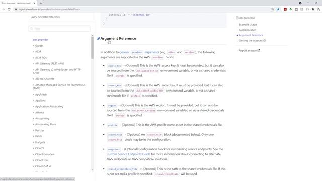This screenshot has width=322, height=181.
Task: Go to Example Usage on this page
Action: click(248, 25)
